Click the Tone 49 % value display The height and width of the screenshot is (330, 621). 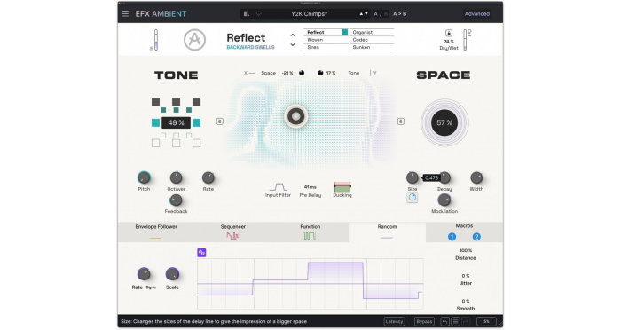(176, 122)
